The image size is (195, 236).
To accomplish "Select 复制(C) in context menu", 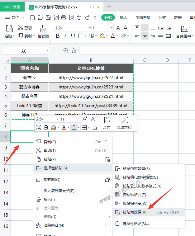I will coord(73,142).
